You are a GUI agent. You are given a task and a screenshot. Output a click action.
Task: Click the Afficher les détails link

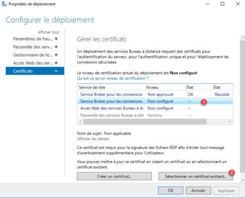tap(93, 139)
